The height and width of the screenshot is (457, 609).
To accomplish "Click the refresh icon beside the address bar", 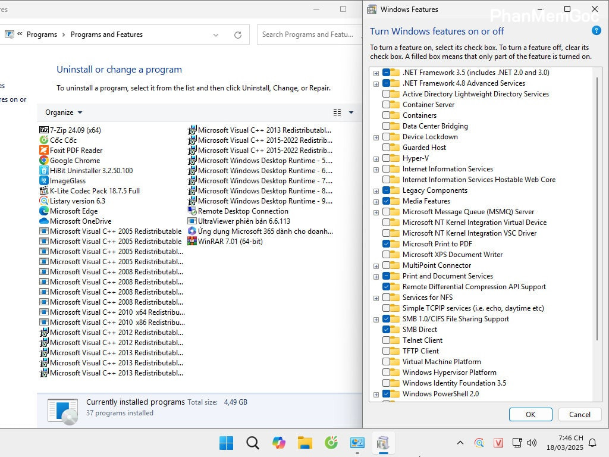I will [x=237, y=35].
